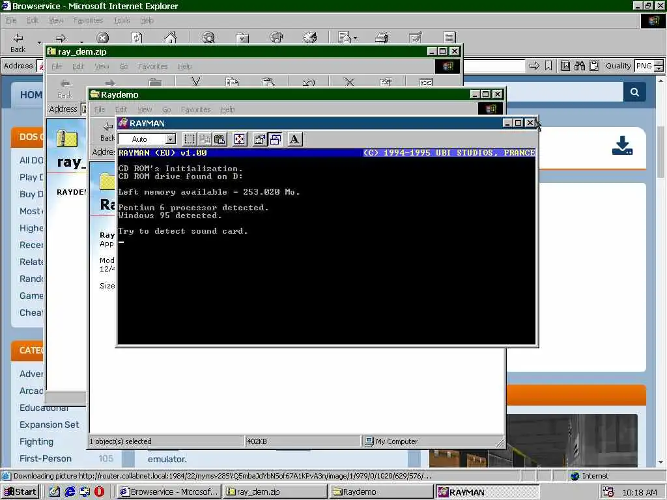Click the binoculars find icon in Browservice bar

click(579, 66)
